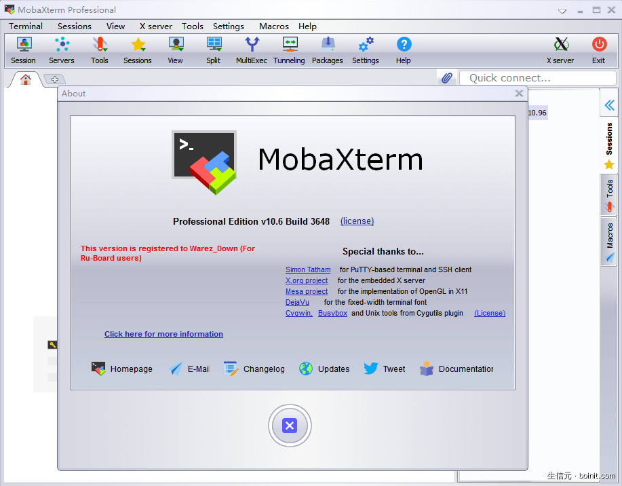Open the Homepage button in About
The image size is (622, 486).
pyautogui.click(x=122, y=369)
